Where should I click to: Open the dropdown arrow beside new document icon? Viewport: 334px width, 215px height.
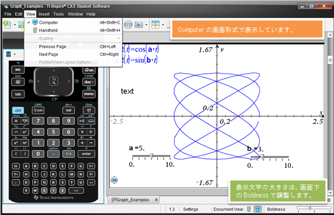pos(15,24)
